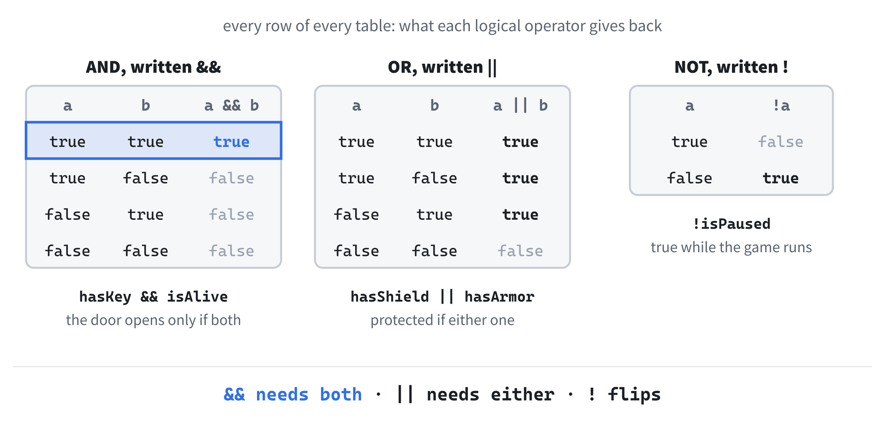The height and width of the screenshot is (429, 885).
Task: Click the subtitle 'every row of every table' line
Action: click(x=442, y=26)
